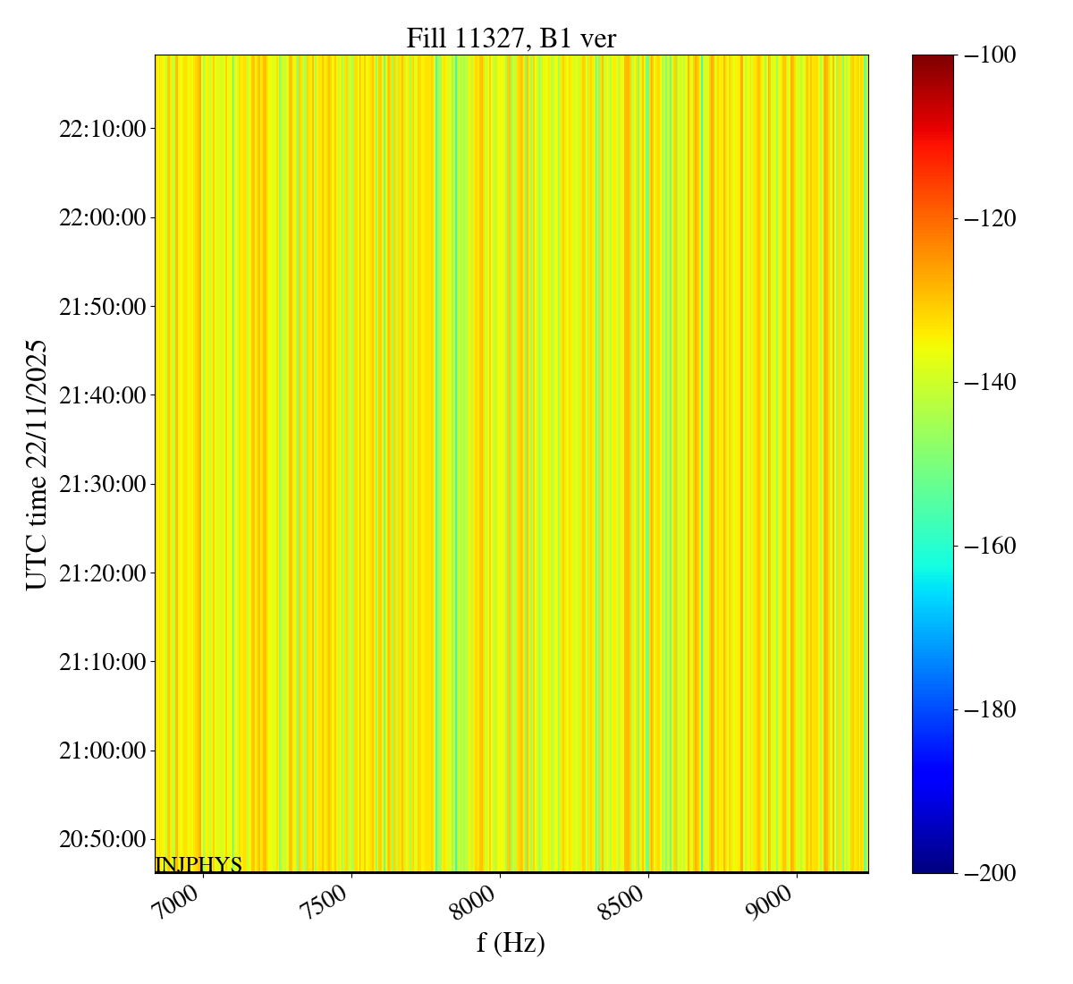Screen dimensions: 1073x984
Task: Click the −160 colorbar tick label
Action: pyautogui.click(x=991, y=547)
